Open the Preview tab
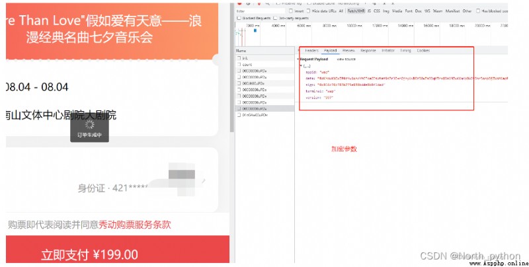 click(x=348, y=51)
